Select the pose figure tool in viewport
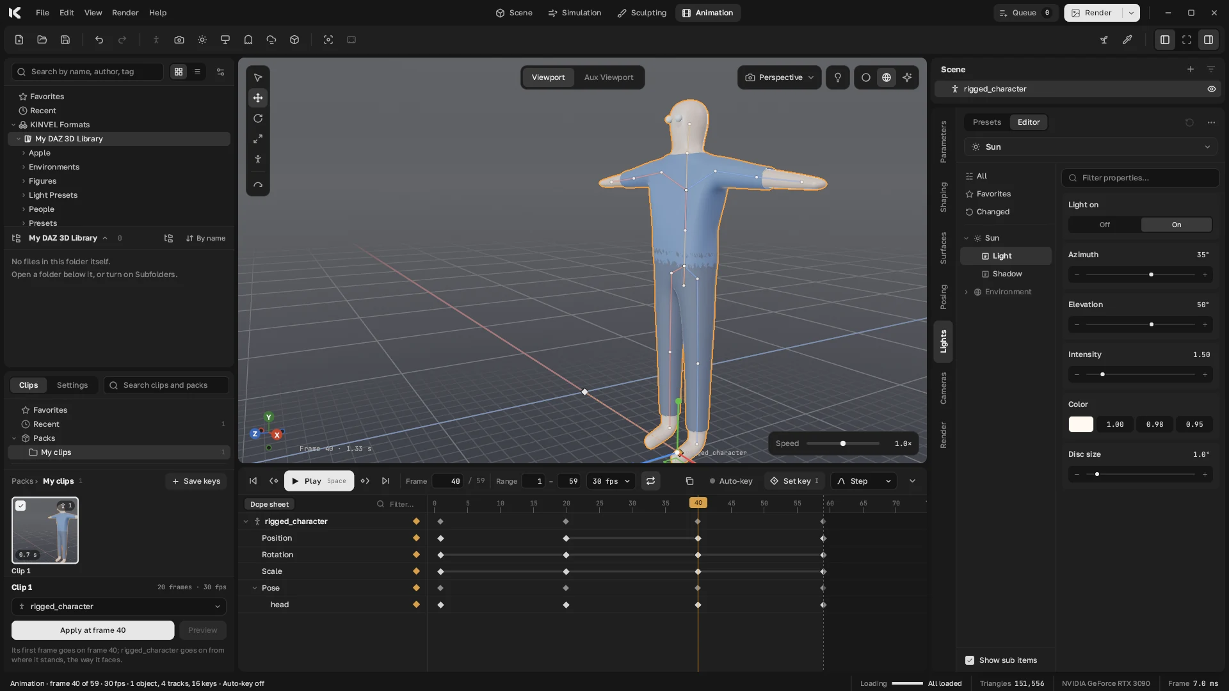This screenshot has width=1229, height=691. pyautogui.click(x=258, y=159)
